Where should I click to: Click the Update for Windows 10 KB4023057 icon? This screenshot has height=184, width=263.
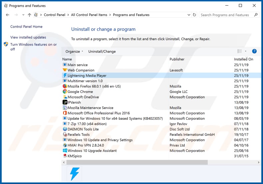(x=65, y=118)
